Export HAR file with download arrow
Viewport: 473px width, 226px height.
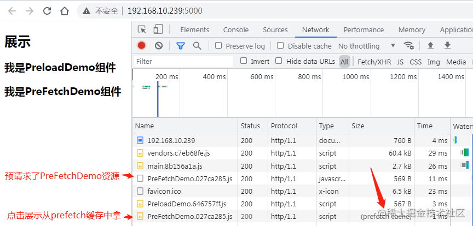pos(447,46)
